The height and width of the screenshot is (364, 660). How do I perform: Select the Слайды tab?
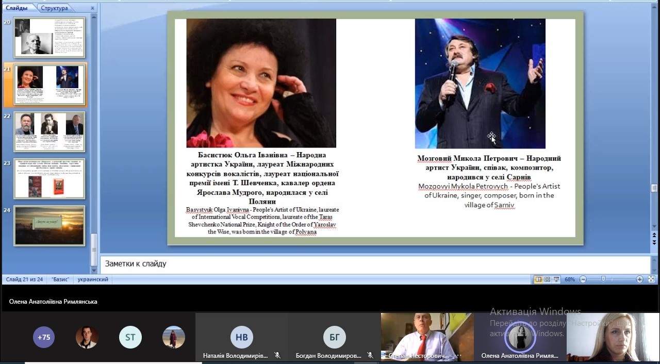17,8
